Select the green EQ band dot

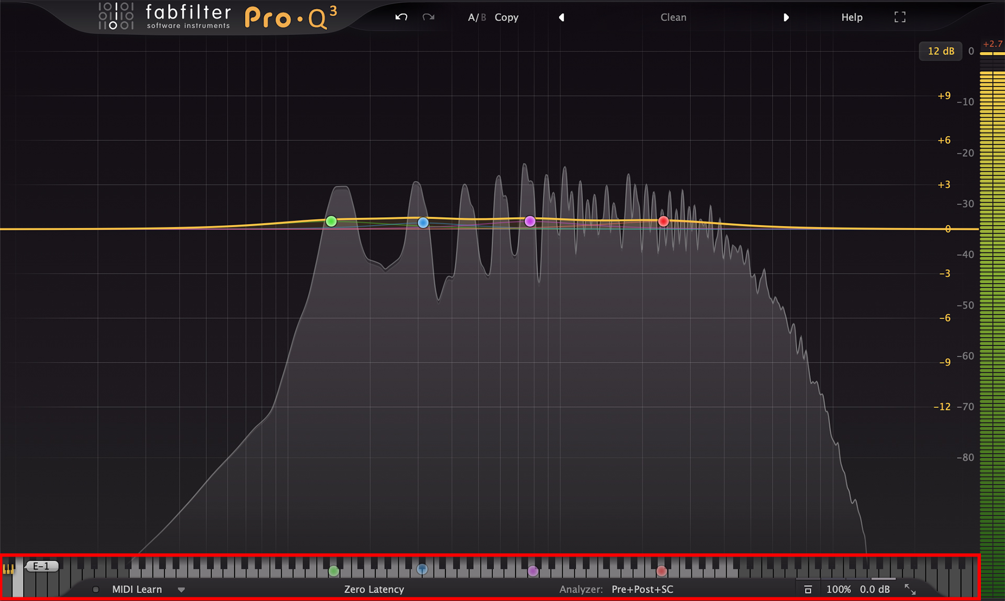pos(331,221)
